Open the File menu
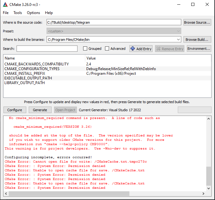 6,13
